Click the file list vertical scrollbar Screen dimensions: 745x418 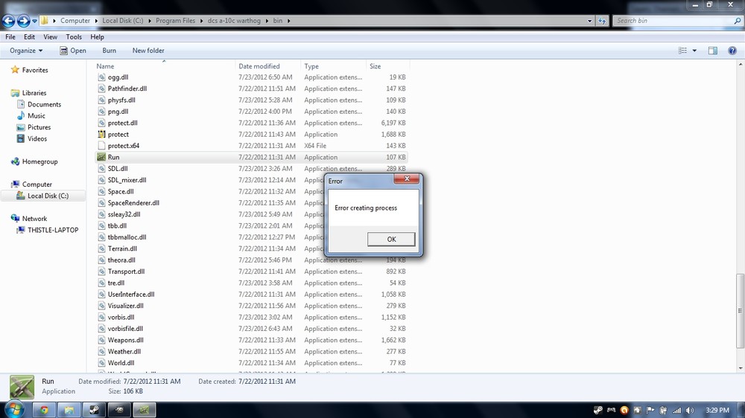coord(741,310)
